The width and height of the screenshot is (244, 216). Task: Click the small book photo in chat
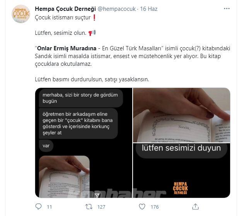(64, 177)
